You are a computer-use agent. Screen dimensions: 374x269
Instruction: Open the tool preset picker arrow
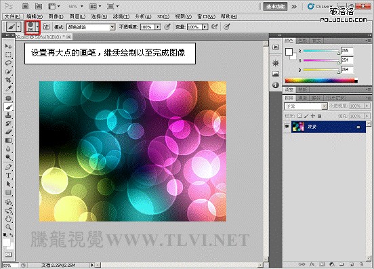[18, 26]
